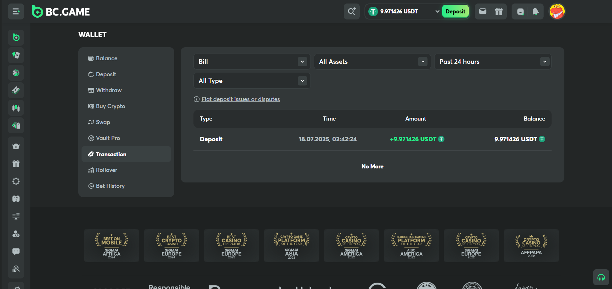
Task: Click the Deposit transaction row type
Action: pos(211,139)
